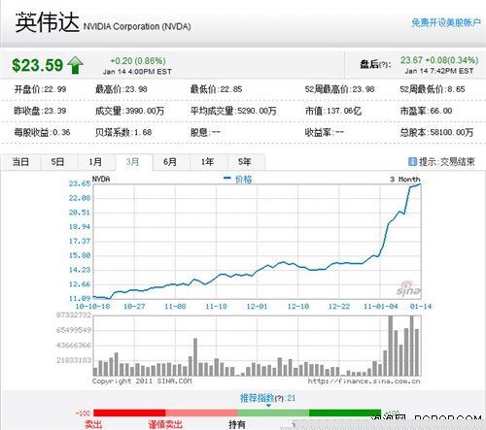Click the after-hours 23.67 +0.08(0.34%) quote
Screen dimensions: 486x430
tap(439, 60)
